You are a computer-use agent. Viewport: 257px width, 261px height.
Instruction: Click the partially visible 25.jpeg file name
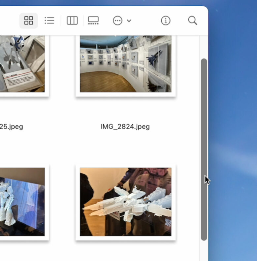coord(12,127)
